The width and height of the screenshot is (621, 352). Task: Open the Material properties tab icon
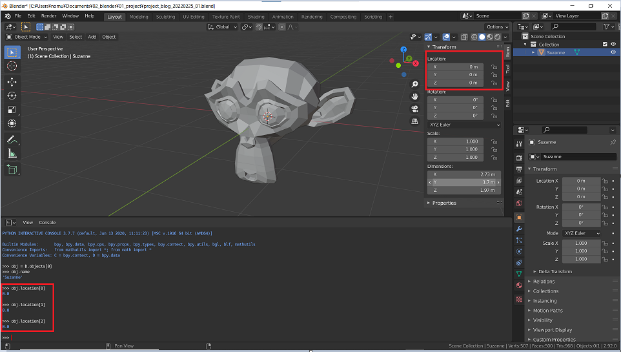tap(519, 285)
